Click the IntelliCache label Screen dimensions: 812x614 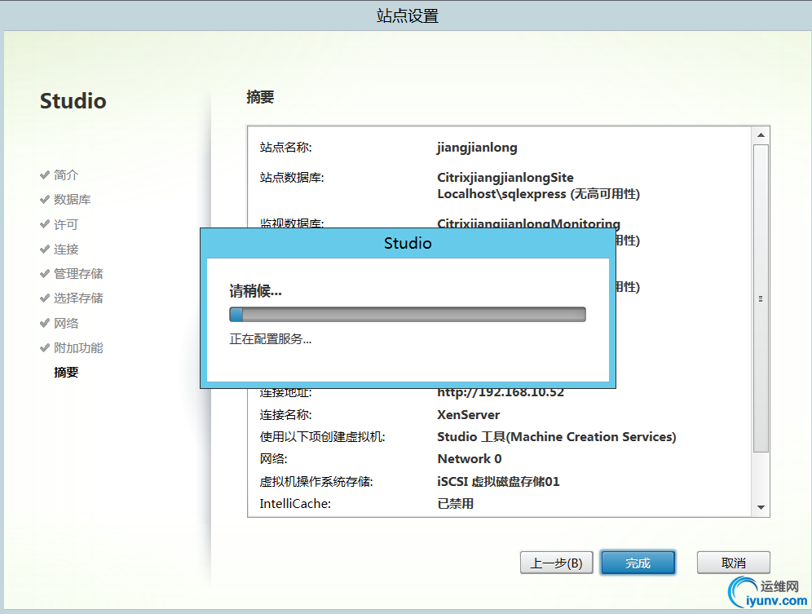click(295, 504)
